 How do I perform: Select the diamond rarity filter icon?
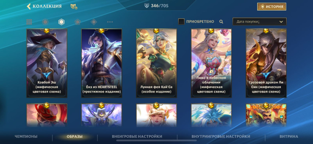[94, 22]
